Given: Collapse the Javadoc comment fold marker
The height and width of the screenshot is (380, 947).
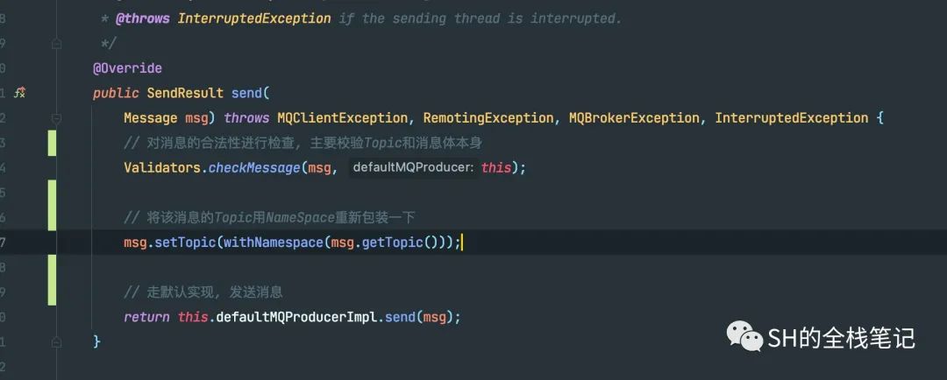Looking at the screenshot, I should click(56, 44).
